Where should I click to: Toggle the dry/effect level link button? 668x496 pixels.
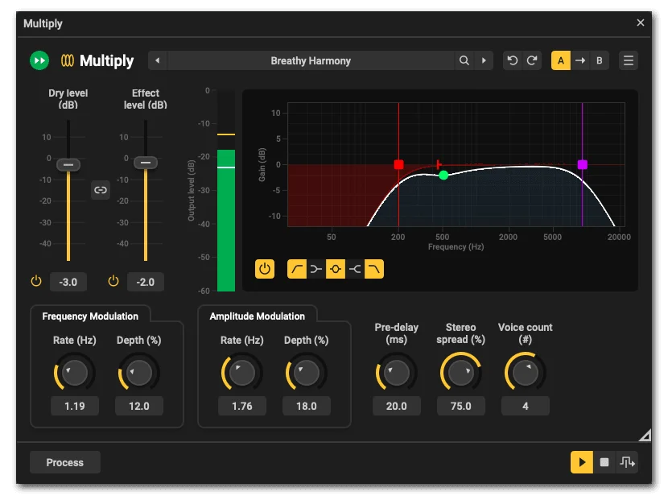point(100,189)
